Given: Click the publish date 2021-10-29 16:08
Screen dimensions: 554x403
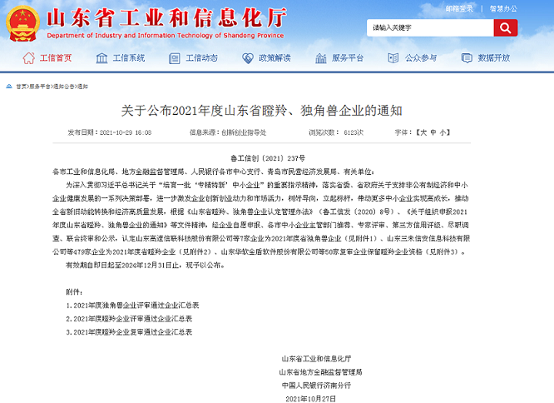Looking at the screenshot, I should [126, 132].
